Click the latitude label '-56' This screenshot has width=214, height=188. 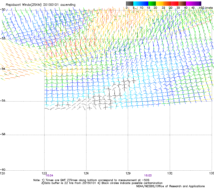coord(3,101)
